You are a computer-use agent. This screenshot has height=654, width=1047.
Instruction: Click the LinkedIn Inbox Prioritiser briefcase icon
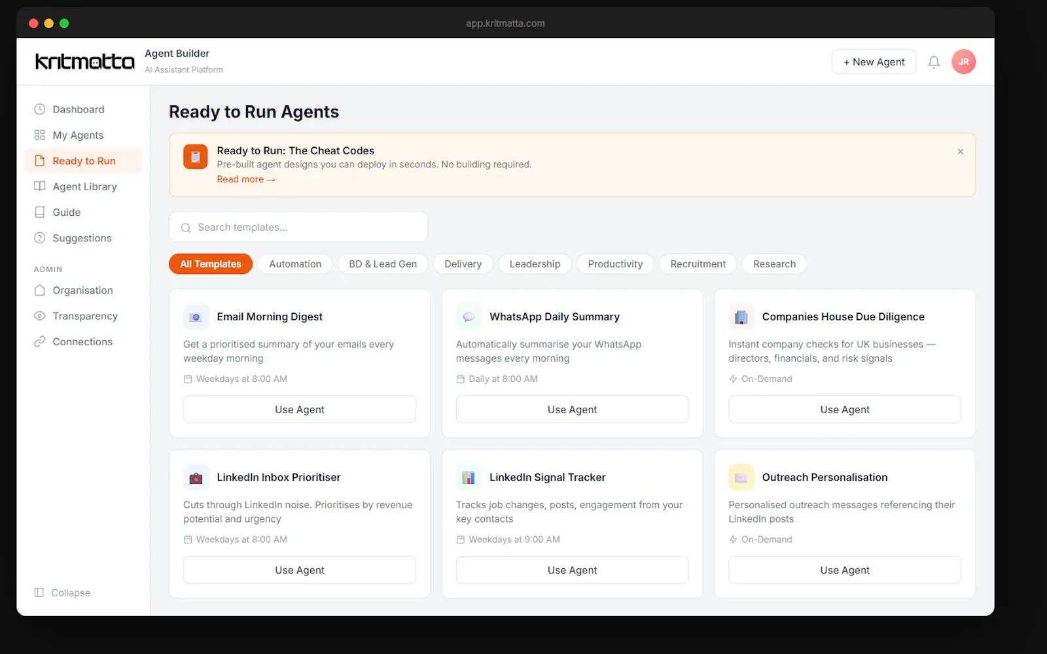point(196,478)
